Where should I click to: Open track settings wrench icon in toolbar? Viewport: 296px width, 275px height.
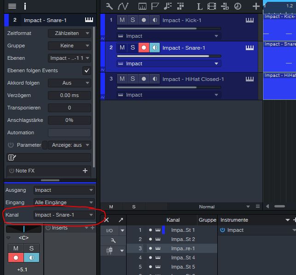tap(110, 6)
